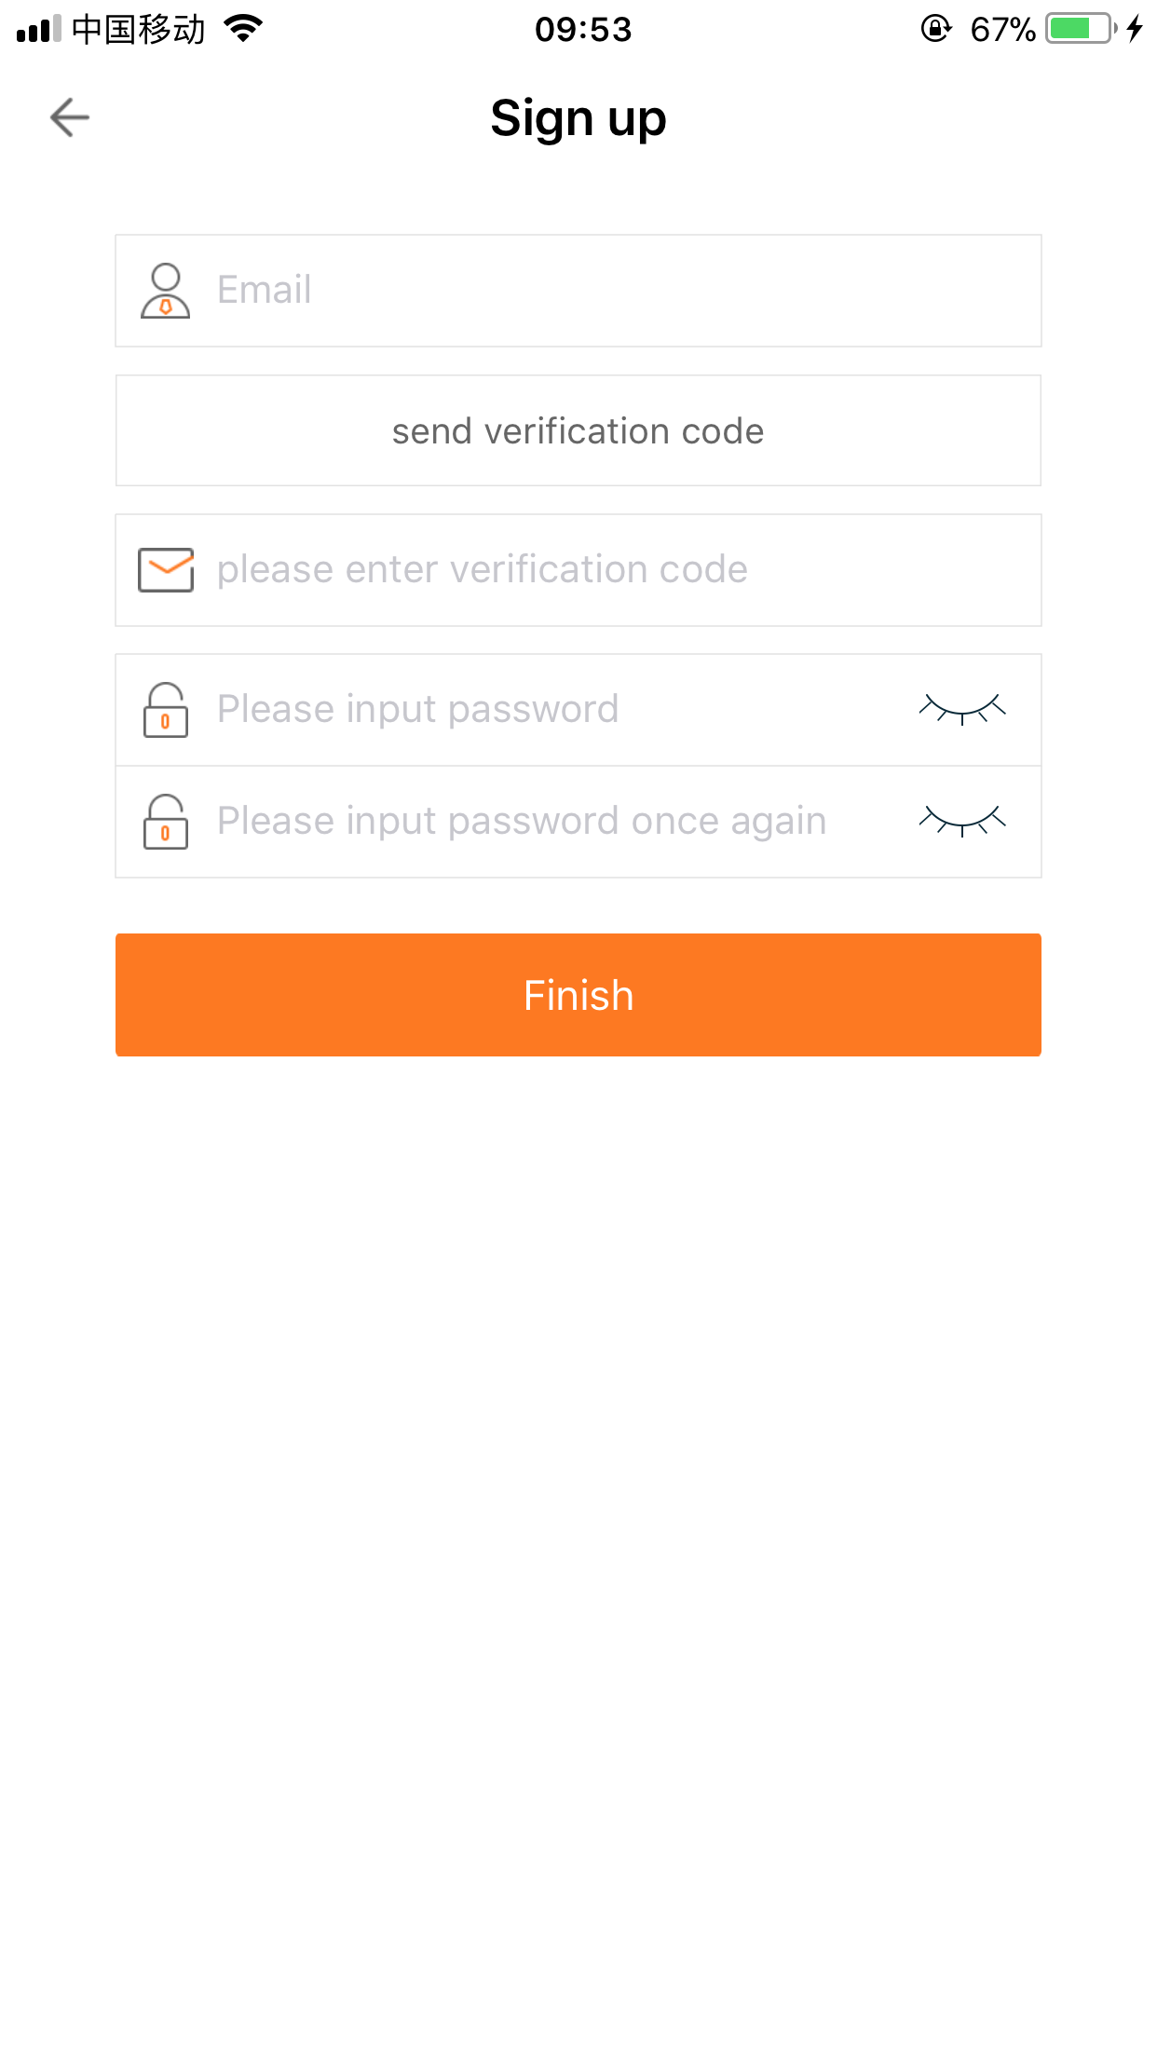This screenshot has height=2057, width=1157.
Task: Click the orange envelope icon
Action: (166, 569)
